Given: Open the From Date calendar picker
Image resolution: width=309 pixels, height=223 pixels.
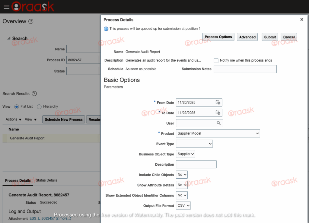Looking at the screenshot, I should 218,102.
